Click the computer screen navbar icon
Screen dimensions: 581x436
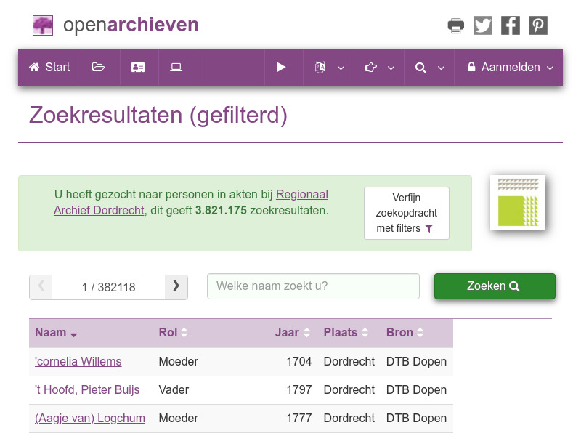[176, 67]
